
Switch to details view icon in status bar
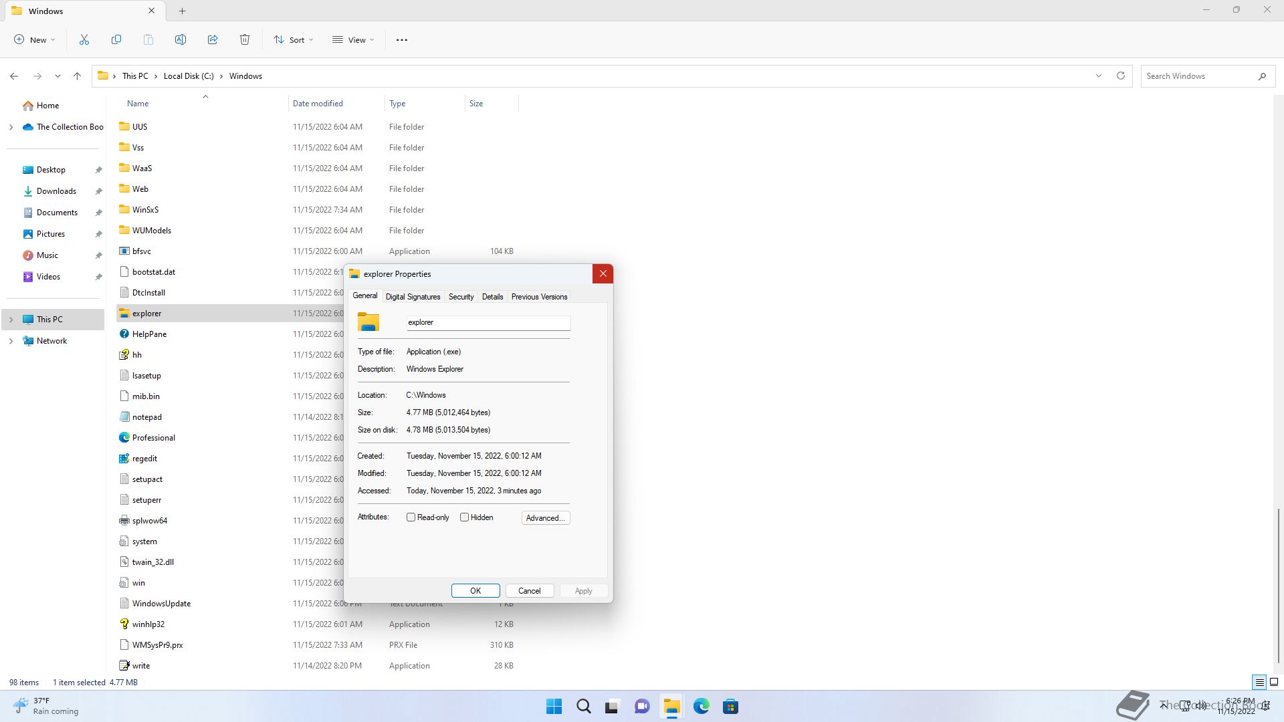point(1259,683)
